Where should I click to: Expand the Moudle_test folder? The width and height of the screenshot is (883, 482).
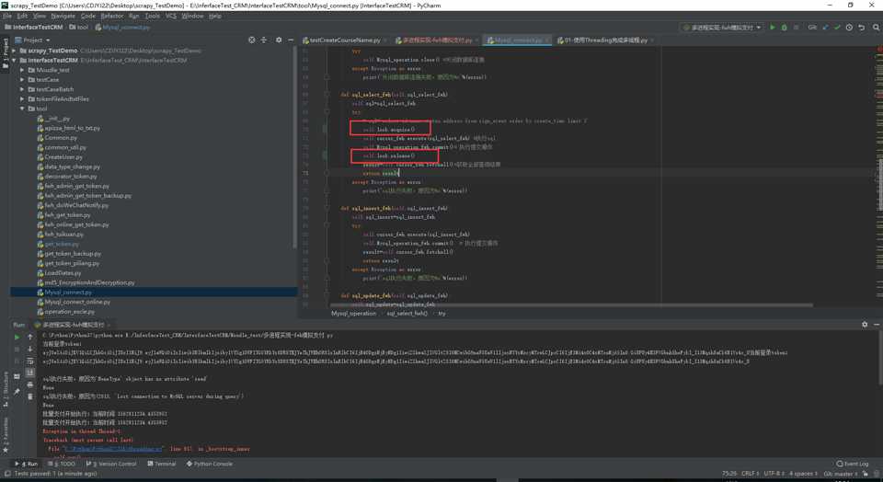click(22, 70)
